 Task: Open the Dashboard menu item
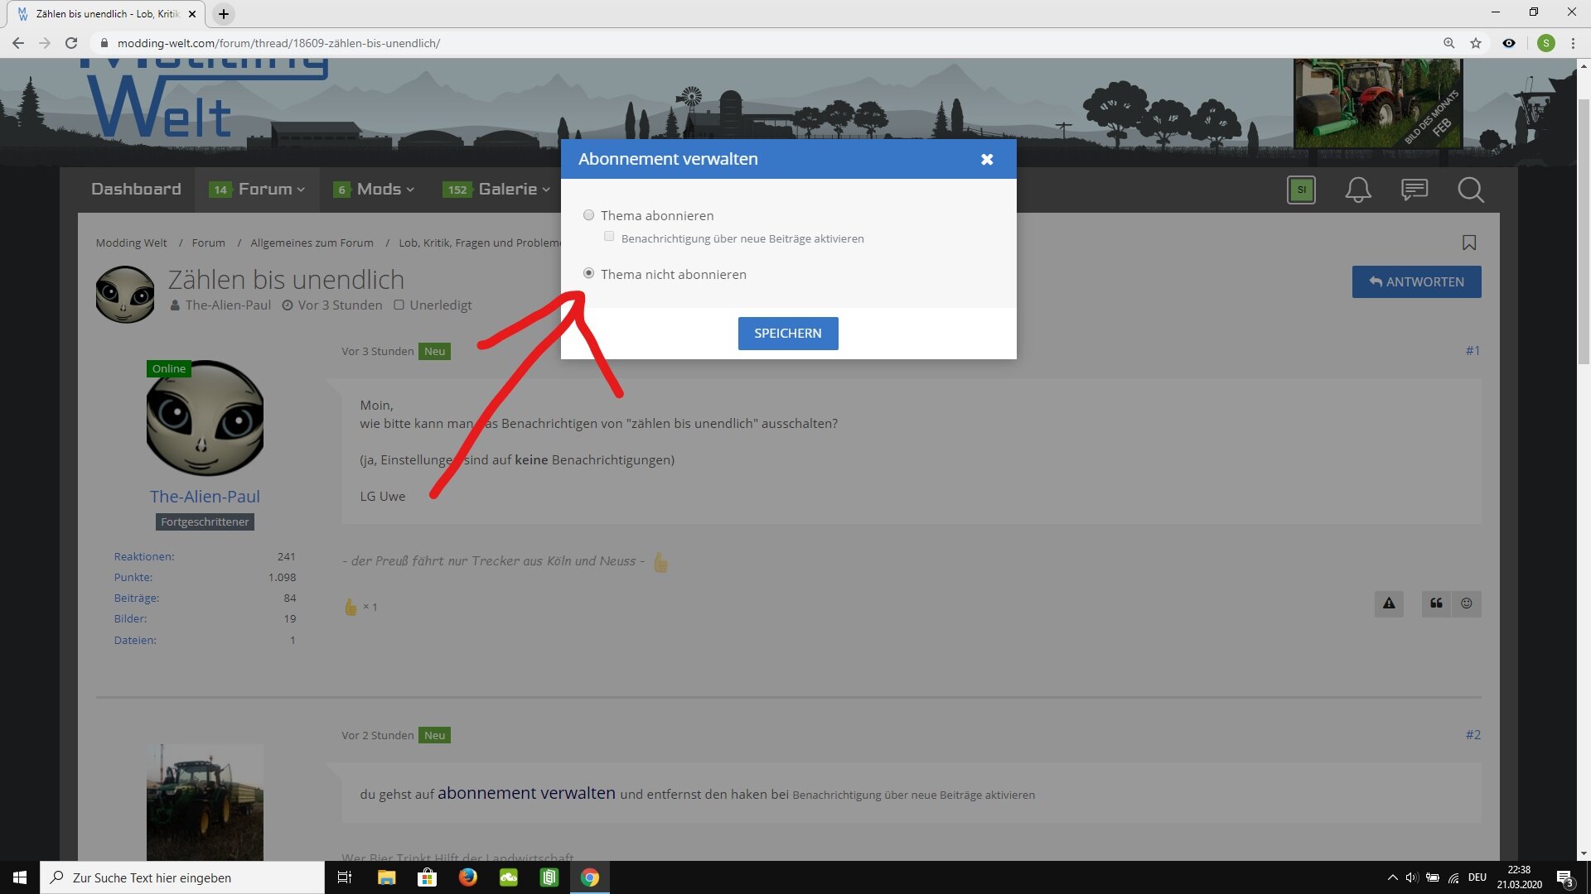click(x=136, y=190)
